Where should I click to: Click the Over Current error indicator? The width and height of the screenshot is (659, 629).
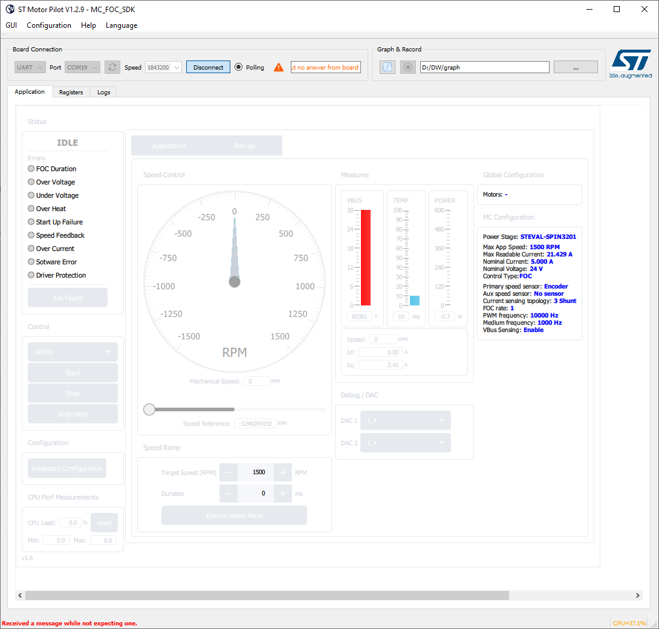[x=31, y=248]
